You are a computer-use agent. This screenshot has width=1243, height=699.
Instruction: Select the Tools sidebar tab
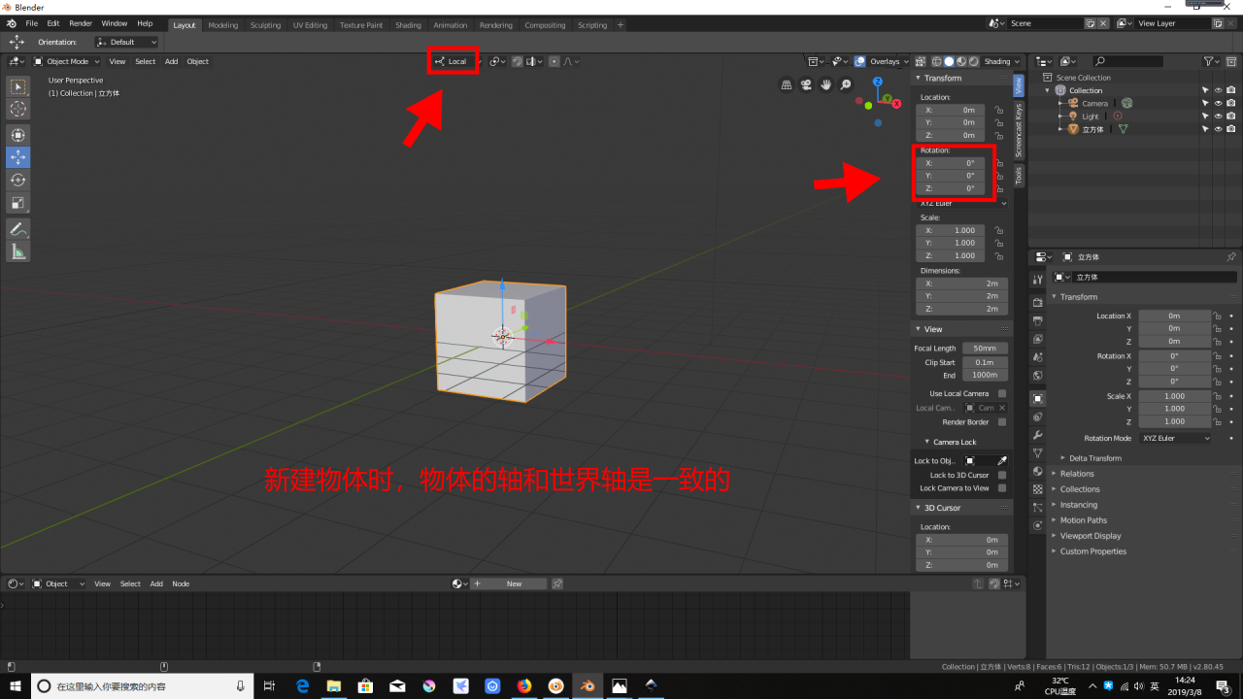click(1019, 176)
